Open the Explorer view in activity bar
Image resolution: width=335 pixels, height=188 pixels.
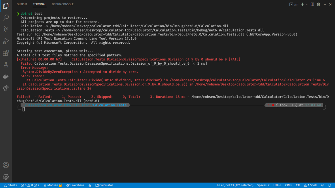[x=6, y=6]
